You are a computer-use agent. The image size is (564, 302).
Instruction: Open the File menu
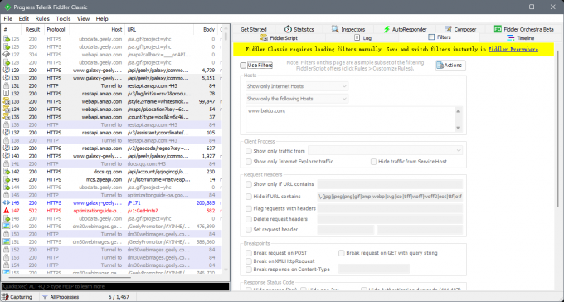click(x=8, y=19)
